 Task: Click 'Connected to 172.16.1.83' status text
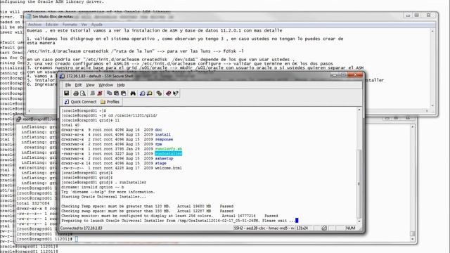point(81,228)
